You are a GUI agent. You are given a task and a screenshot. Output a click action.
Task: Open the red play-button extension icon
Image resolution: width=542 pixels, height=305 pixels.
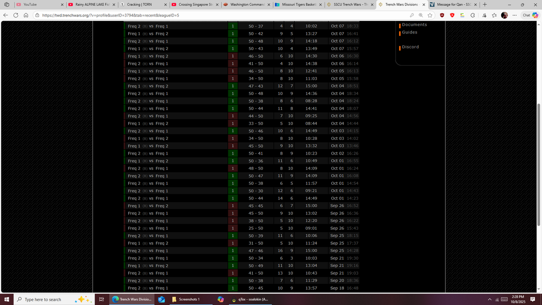click(452, 15)
